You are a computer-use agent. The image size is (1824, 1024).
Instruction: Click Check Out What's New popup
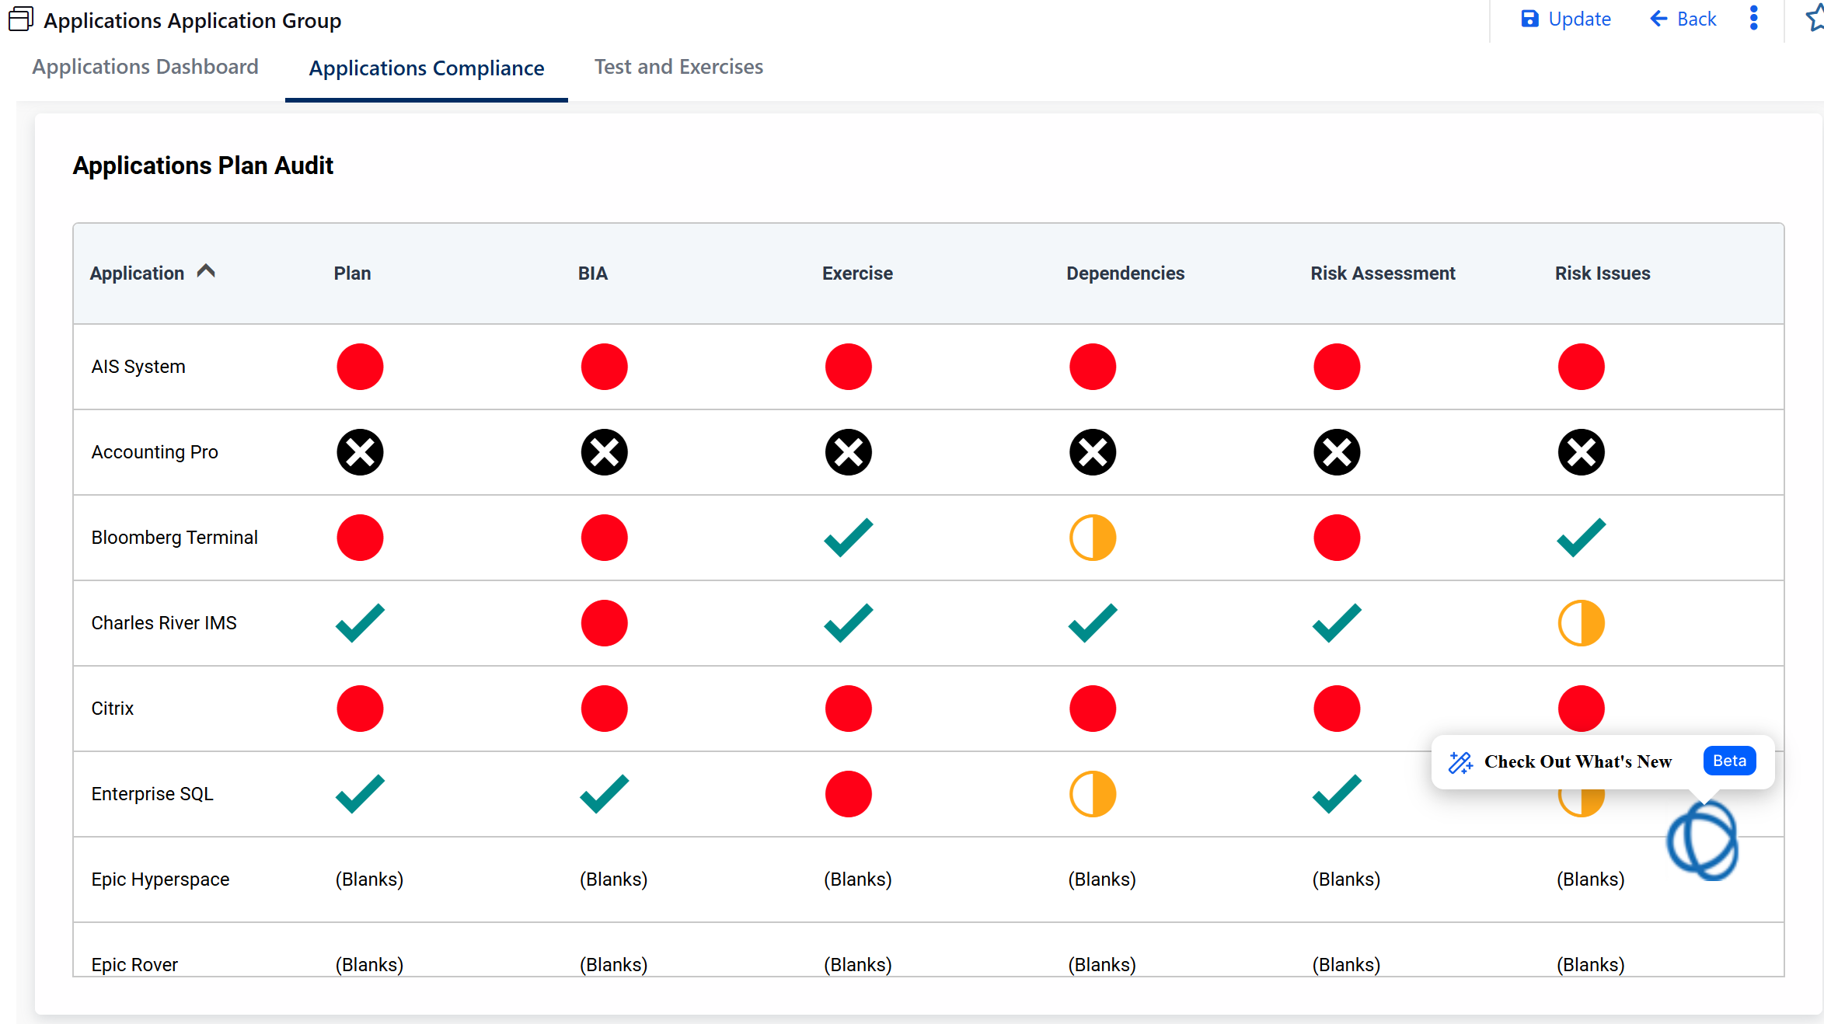pos(1577,762)
